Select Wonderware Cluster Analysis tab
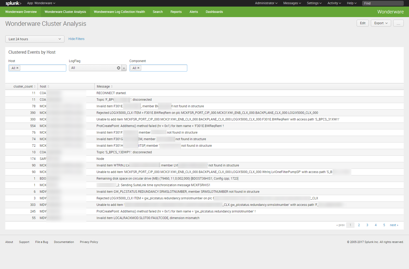 [65, 12]
